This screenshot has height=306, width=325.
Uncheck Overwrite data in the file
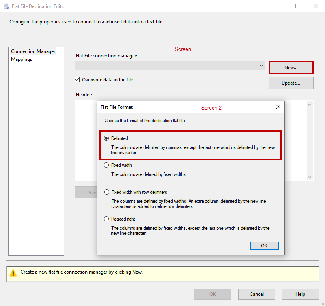coord(77,79)
